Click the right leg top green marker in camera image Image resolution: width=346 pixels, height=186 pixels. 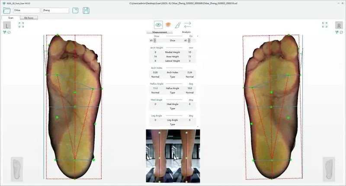tap(186, 133)
